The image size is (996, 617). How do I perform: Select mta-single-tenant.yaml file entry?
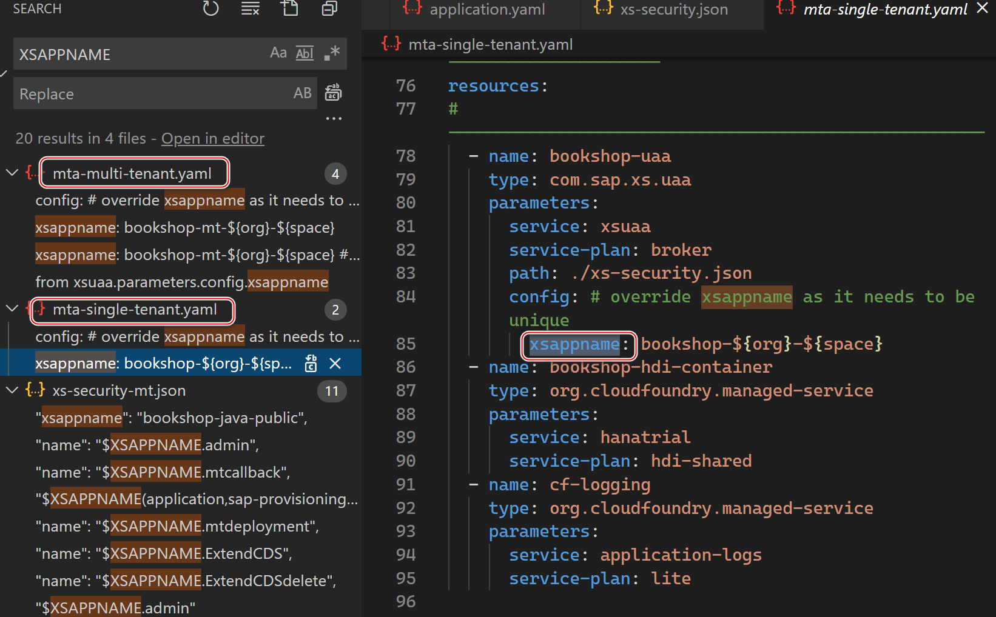(135, 310)
